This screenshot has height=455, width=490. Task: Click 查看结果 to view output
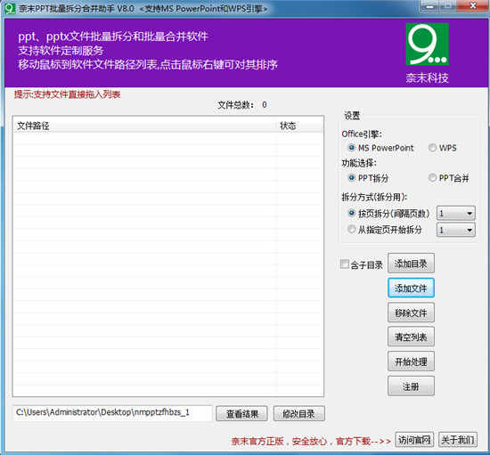(241, 413)
